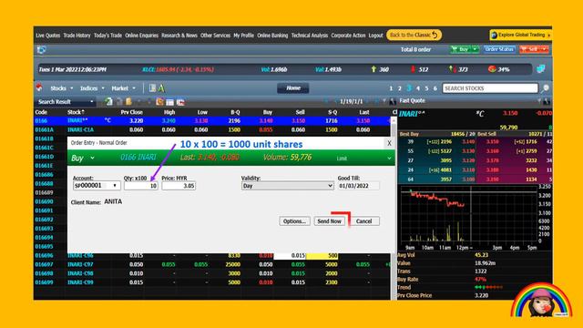Click the green Excel export icon

pos(108,101)
